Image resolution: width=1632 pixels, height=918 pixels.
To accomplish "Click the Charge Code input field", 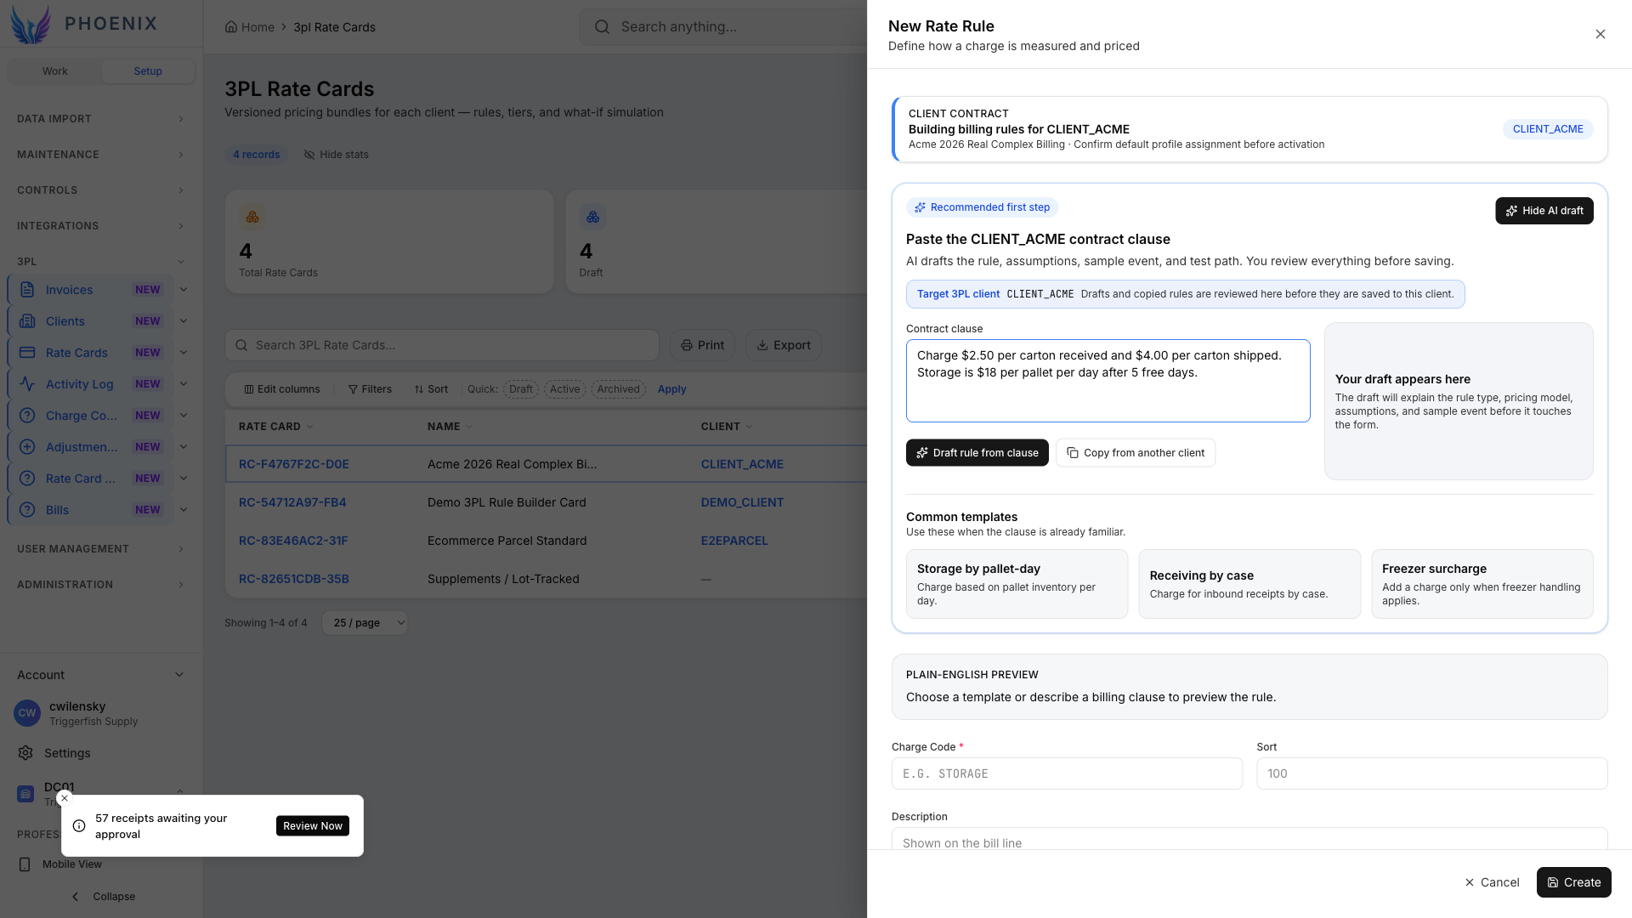I will 1067,773.
